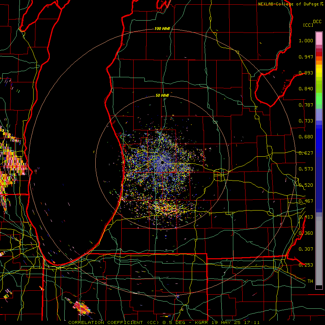Click the 0.520 scale value
This screenshot has height=325, width=325.
point(306,185)
